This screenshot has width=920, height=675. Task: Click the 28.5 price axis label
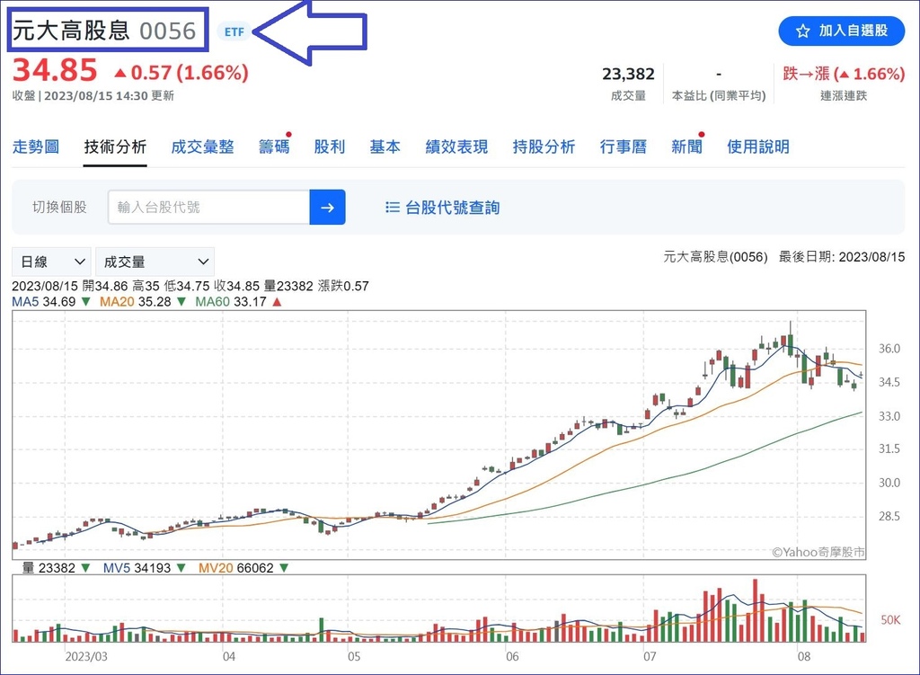point(889,517)
